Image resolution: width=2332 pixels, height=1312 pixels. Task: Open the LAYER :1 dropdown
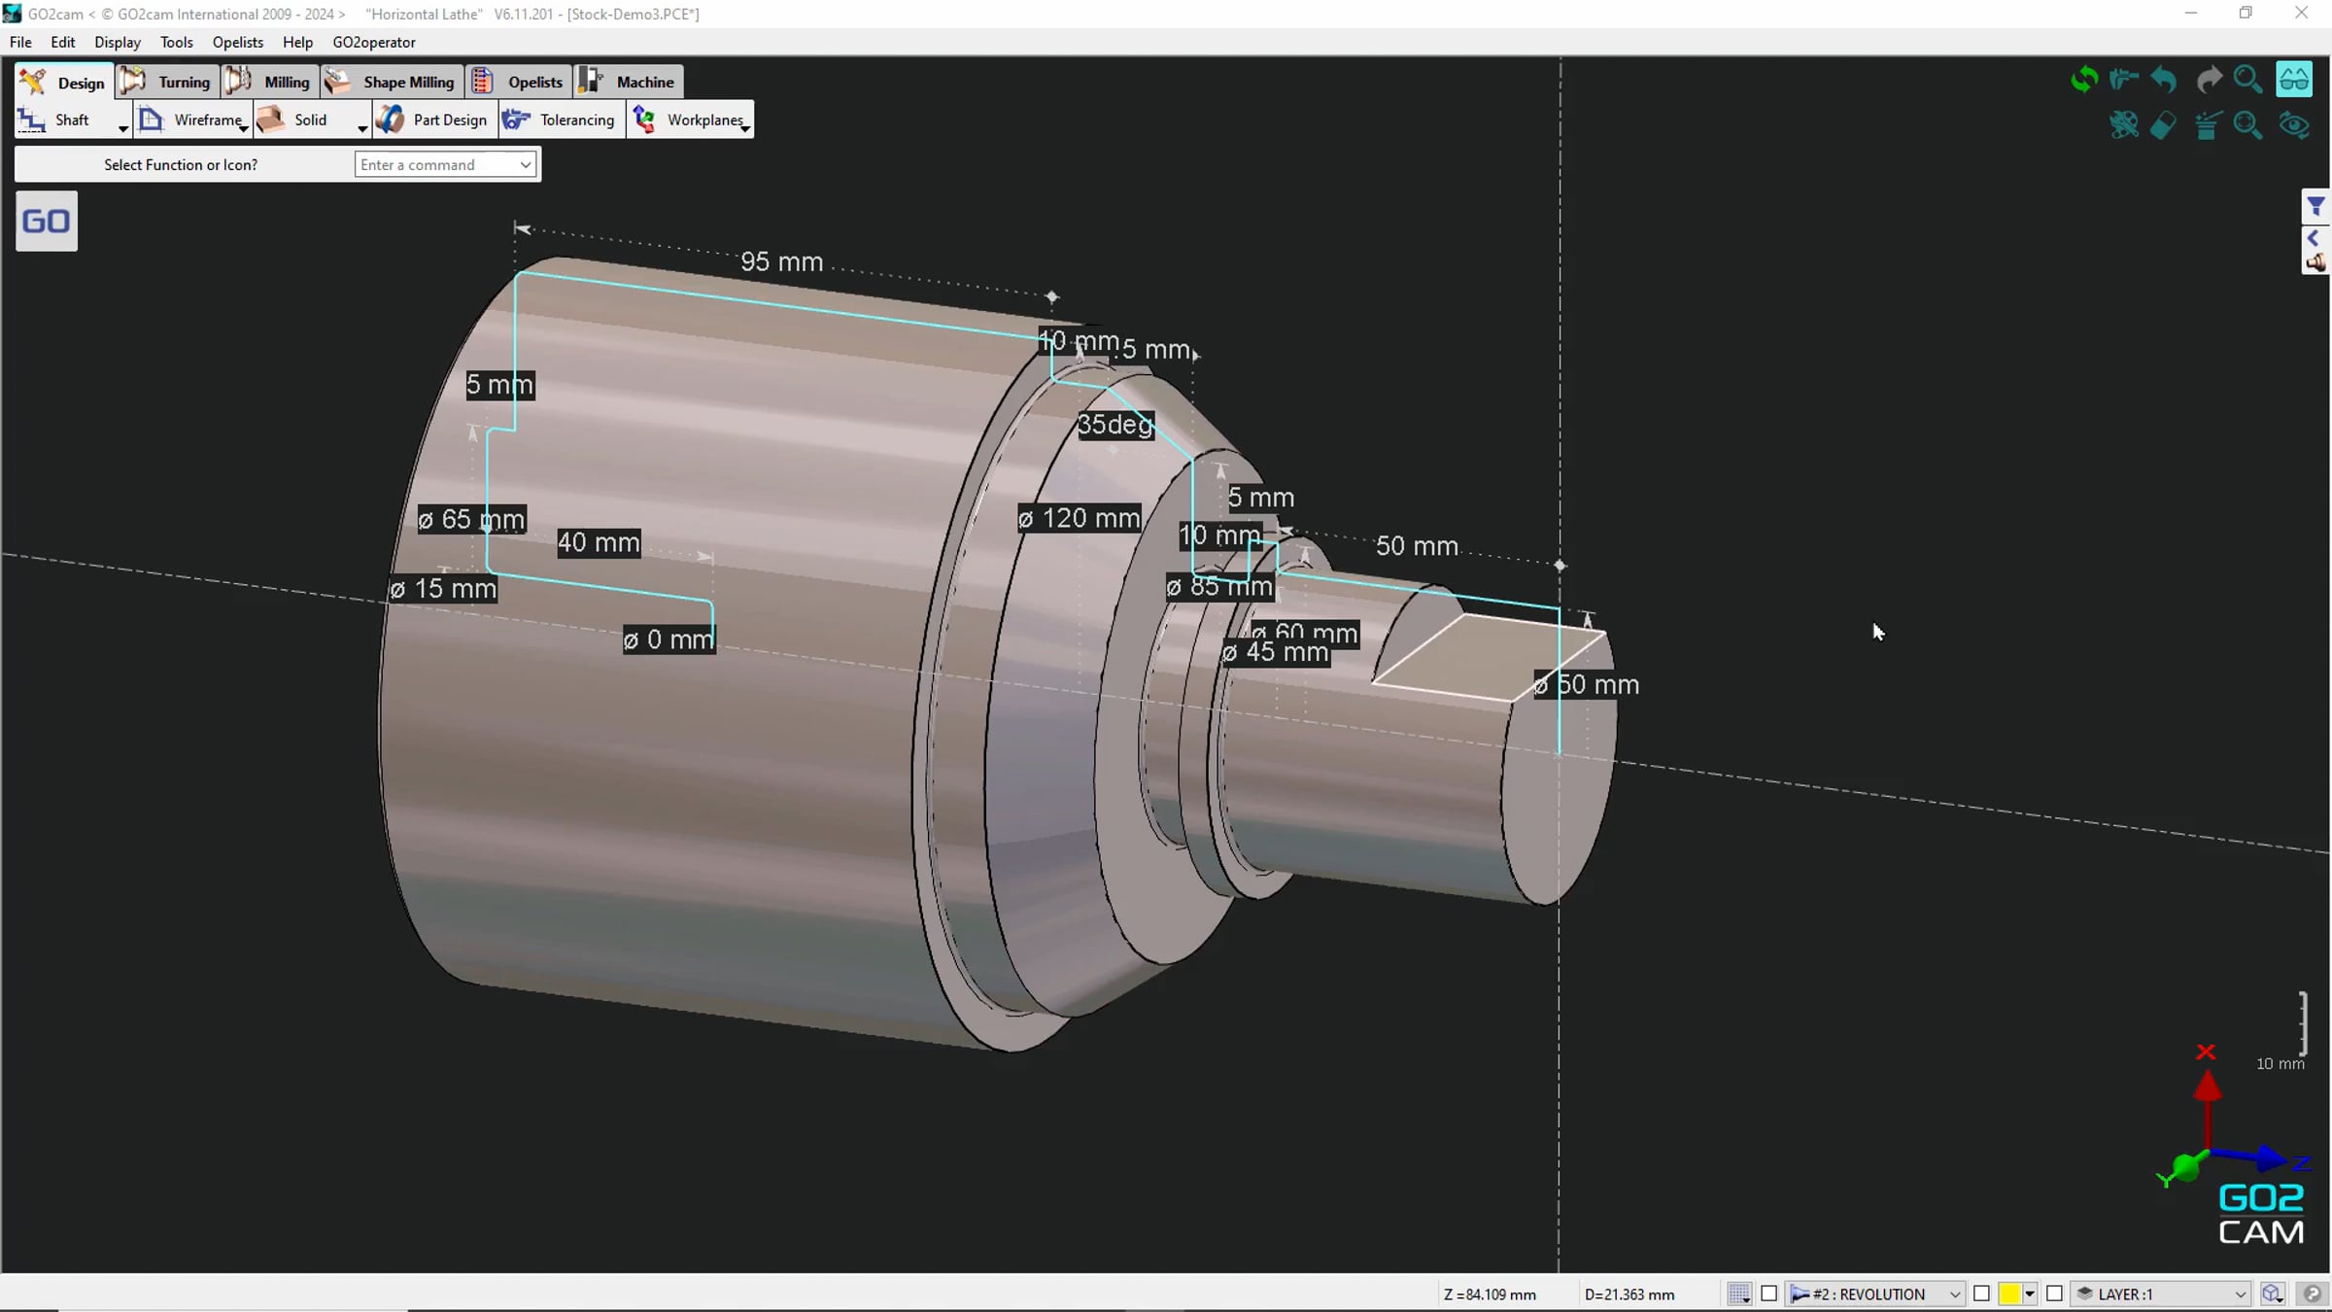point(2158,1294)
